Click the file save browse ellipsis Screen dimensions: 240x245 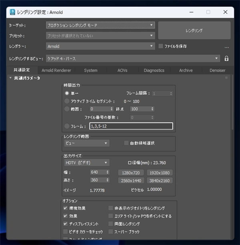pyautogui.click(x=226, y=47)
